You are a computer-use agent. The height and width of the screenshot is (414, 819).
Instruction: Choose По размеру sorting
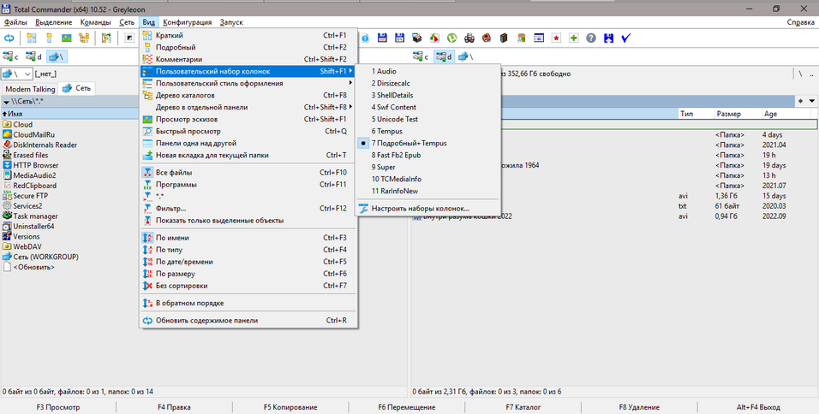click(x=248, y=273)
